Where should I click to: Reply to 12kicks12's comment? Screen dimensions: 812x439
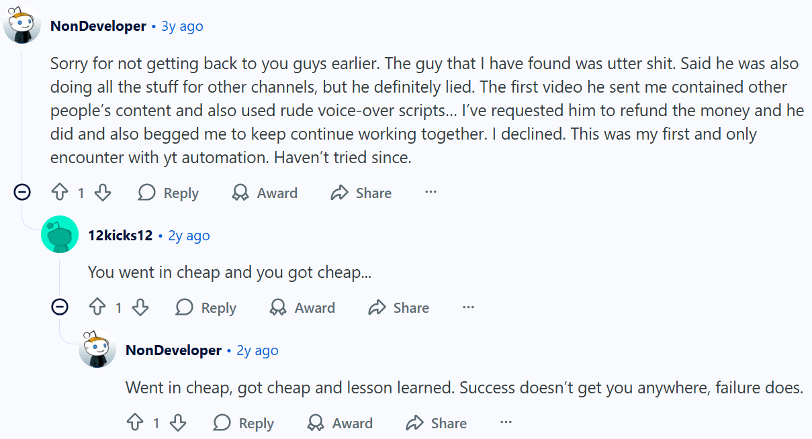[x=206, y=308]
